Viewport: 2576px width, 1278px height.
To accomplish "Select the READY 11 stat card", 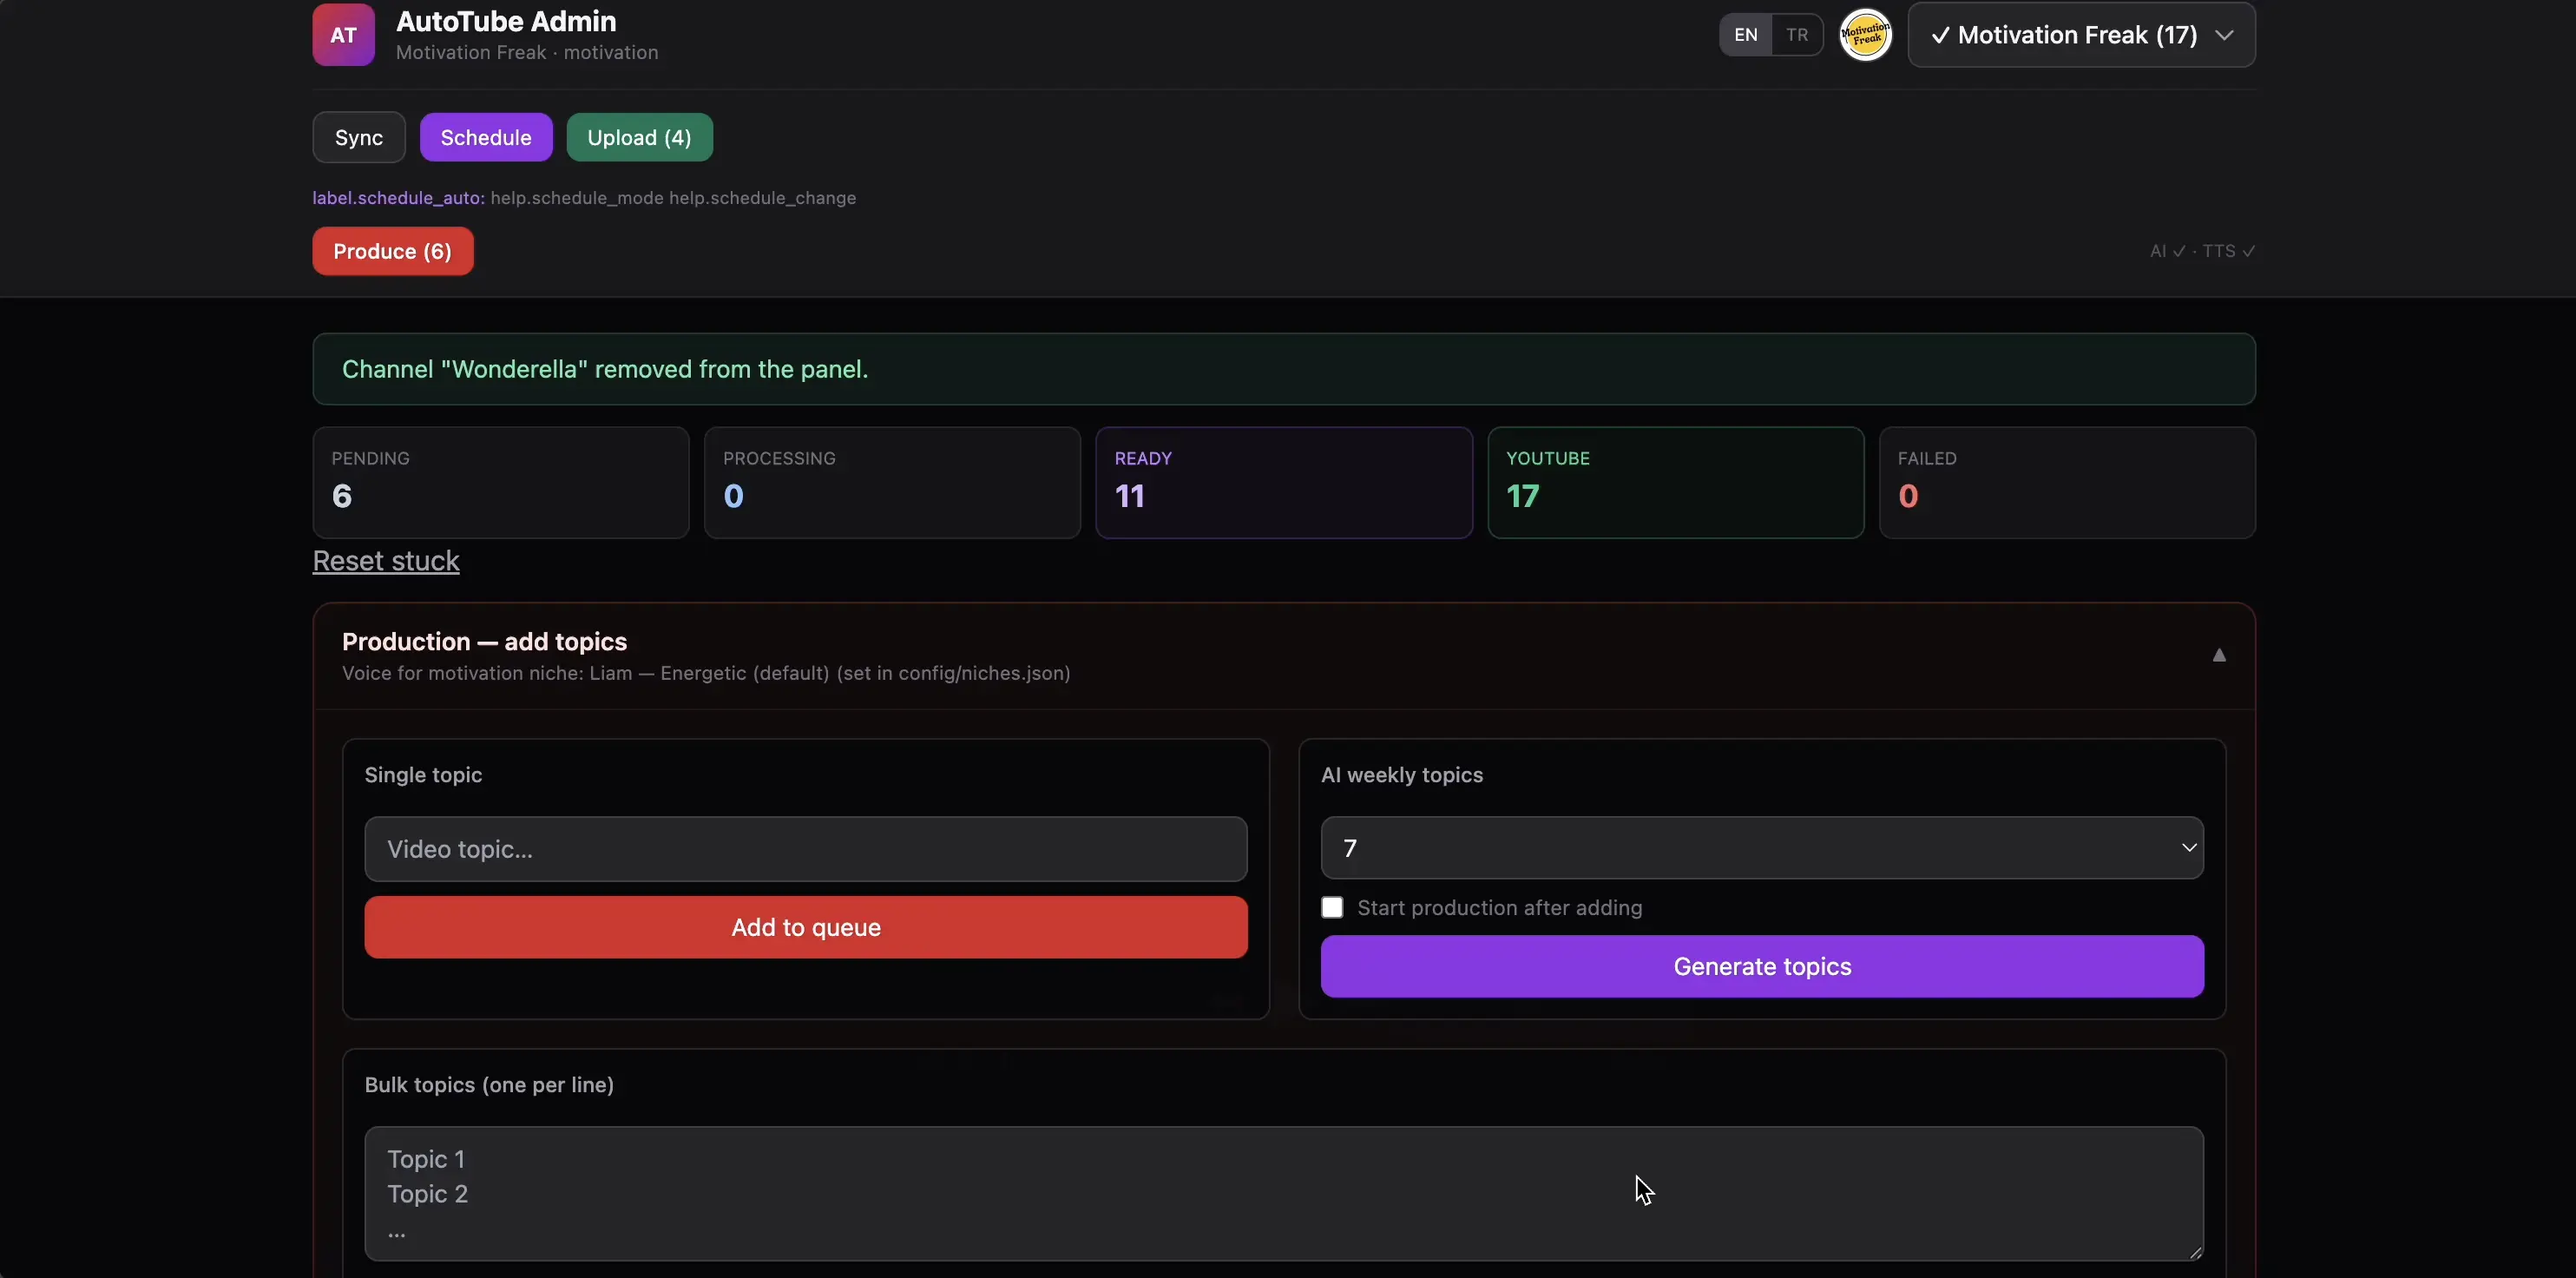I will point(1283,483).
